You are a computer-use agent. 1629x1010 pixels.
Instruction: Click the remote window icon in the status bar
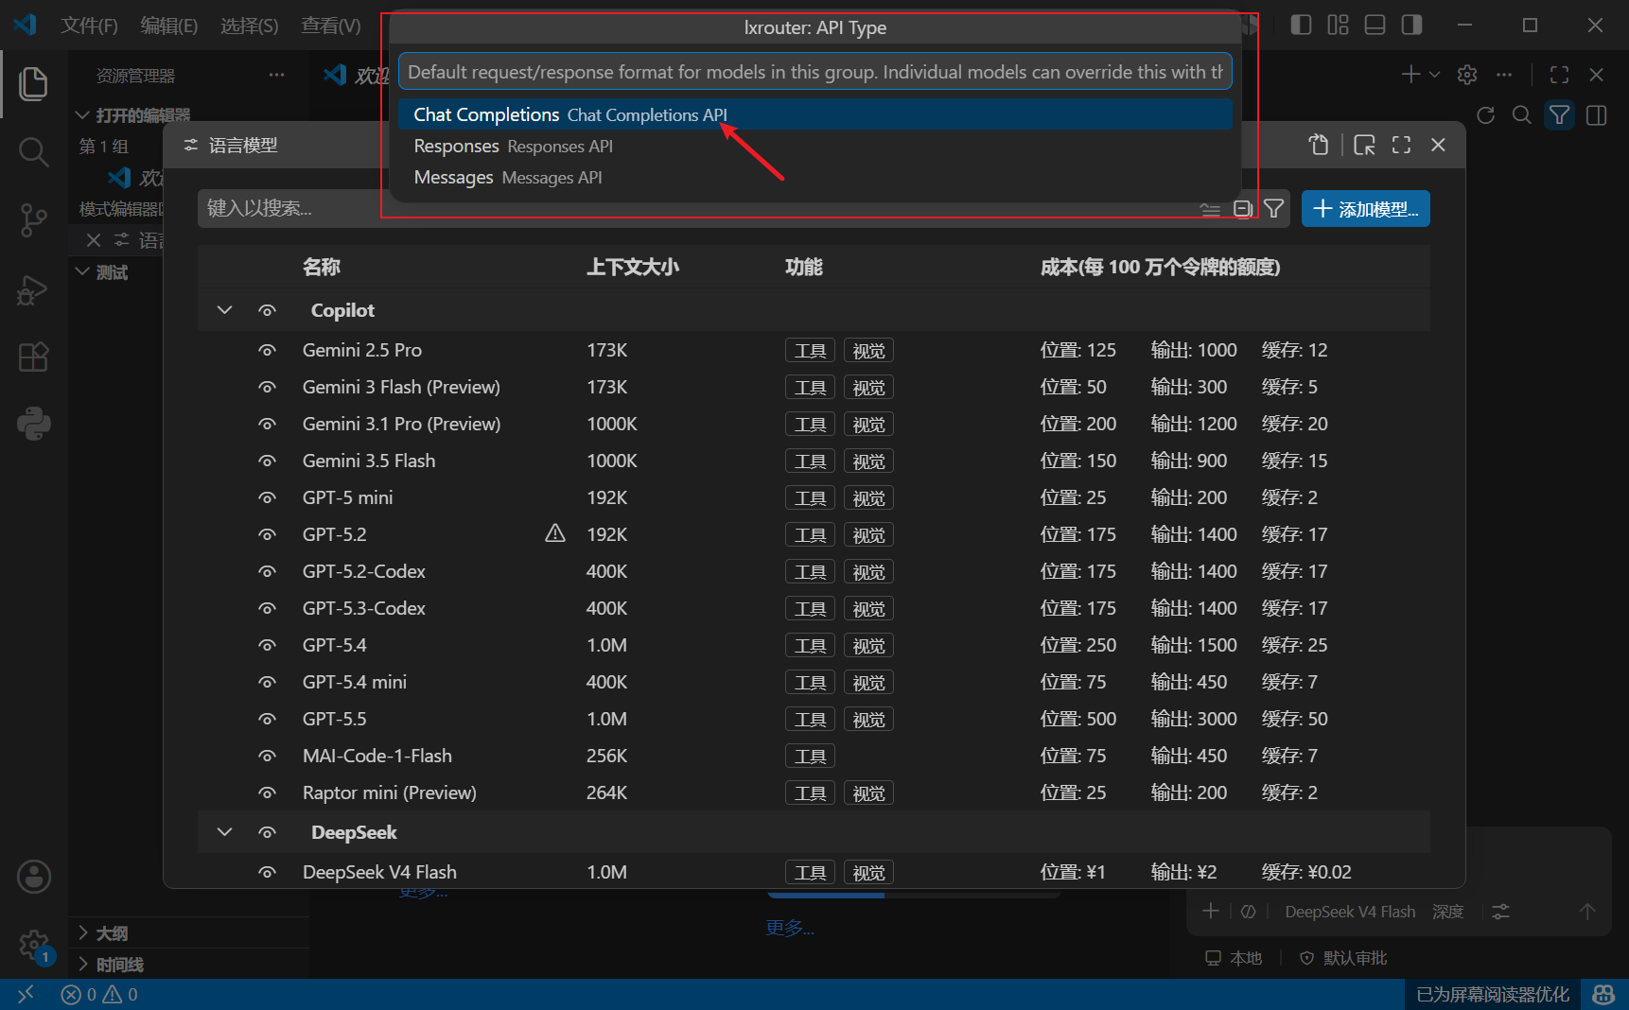(26, 995)
